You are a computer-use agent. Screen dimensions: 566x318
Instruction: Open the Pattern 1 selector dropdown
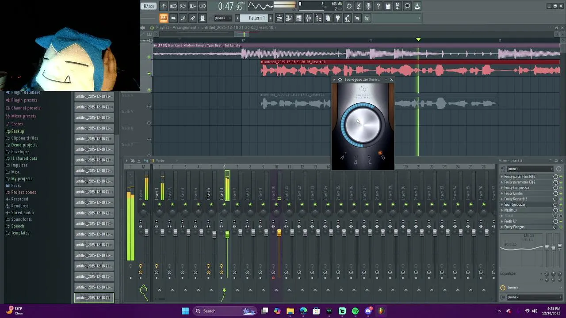coord(257,18)
